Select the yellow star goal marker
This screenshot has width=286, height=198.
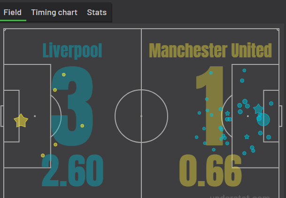tap(21, 120)
